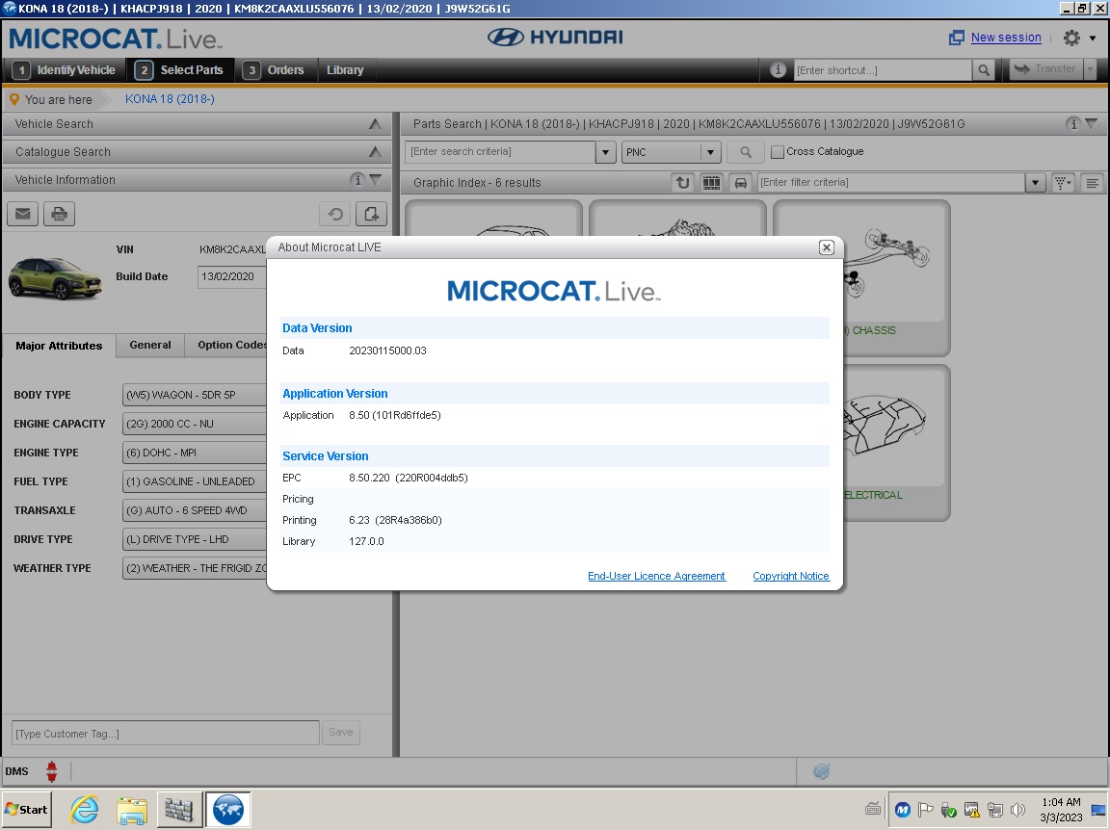
Task: Open the filter criteria dropdown arrow
Action: 1035,183
